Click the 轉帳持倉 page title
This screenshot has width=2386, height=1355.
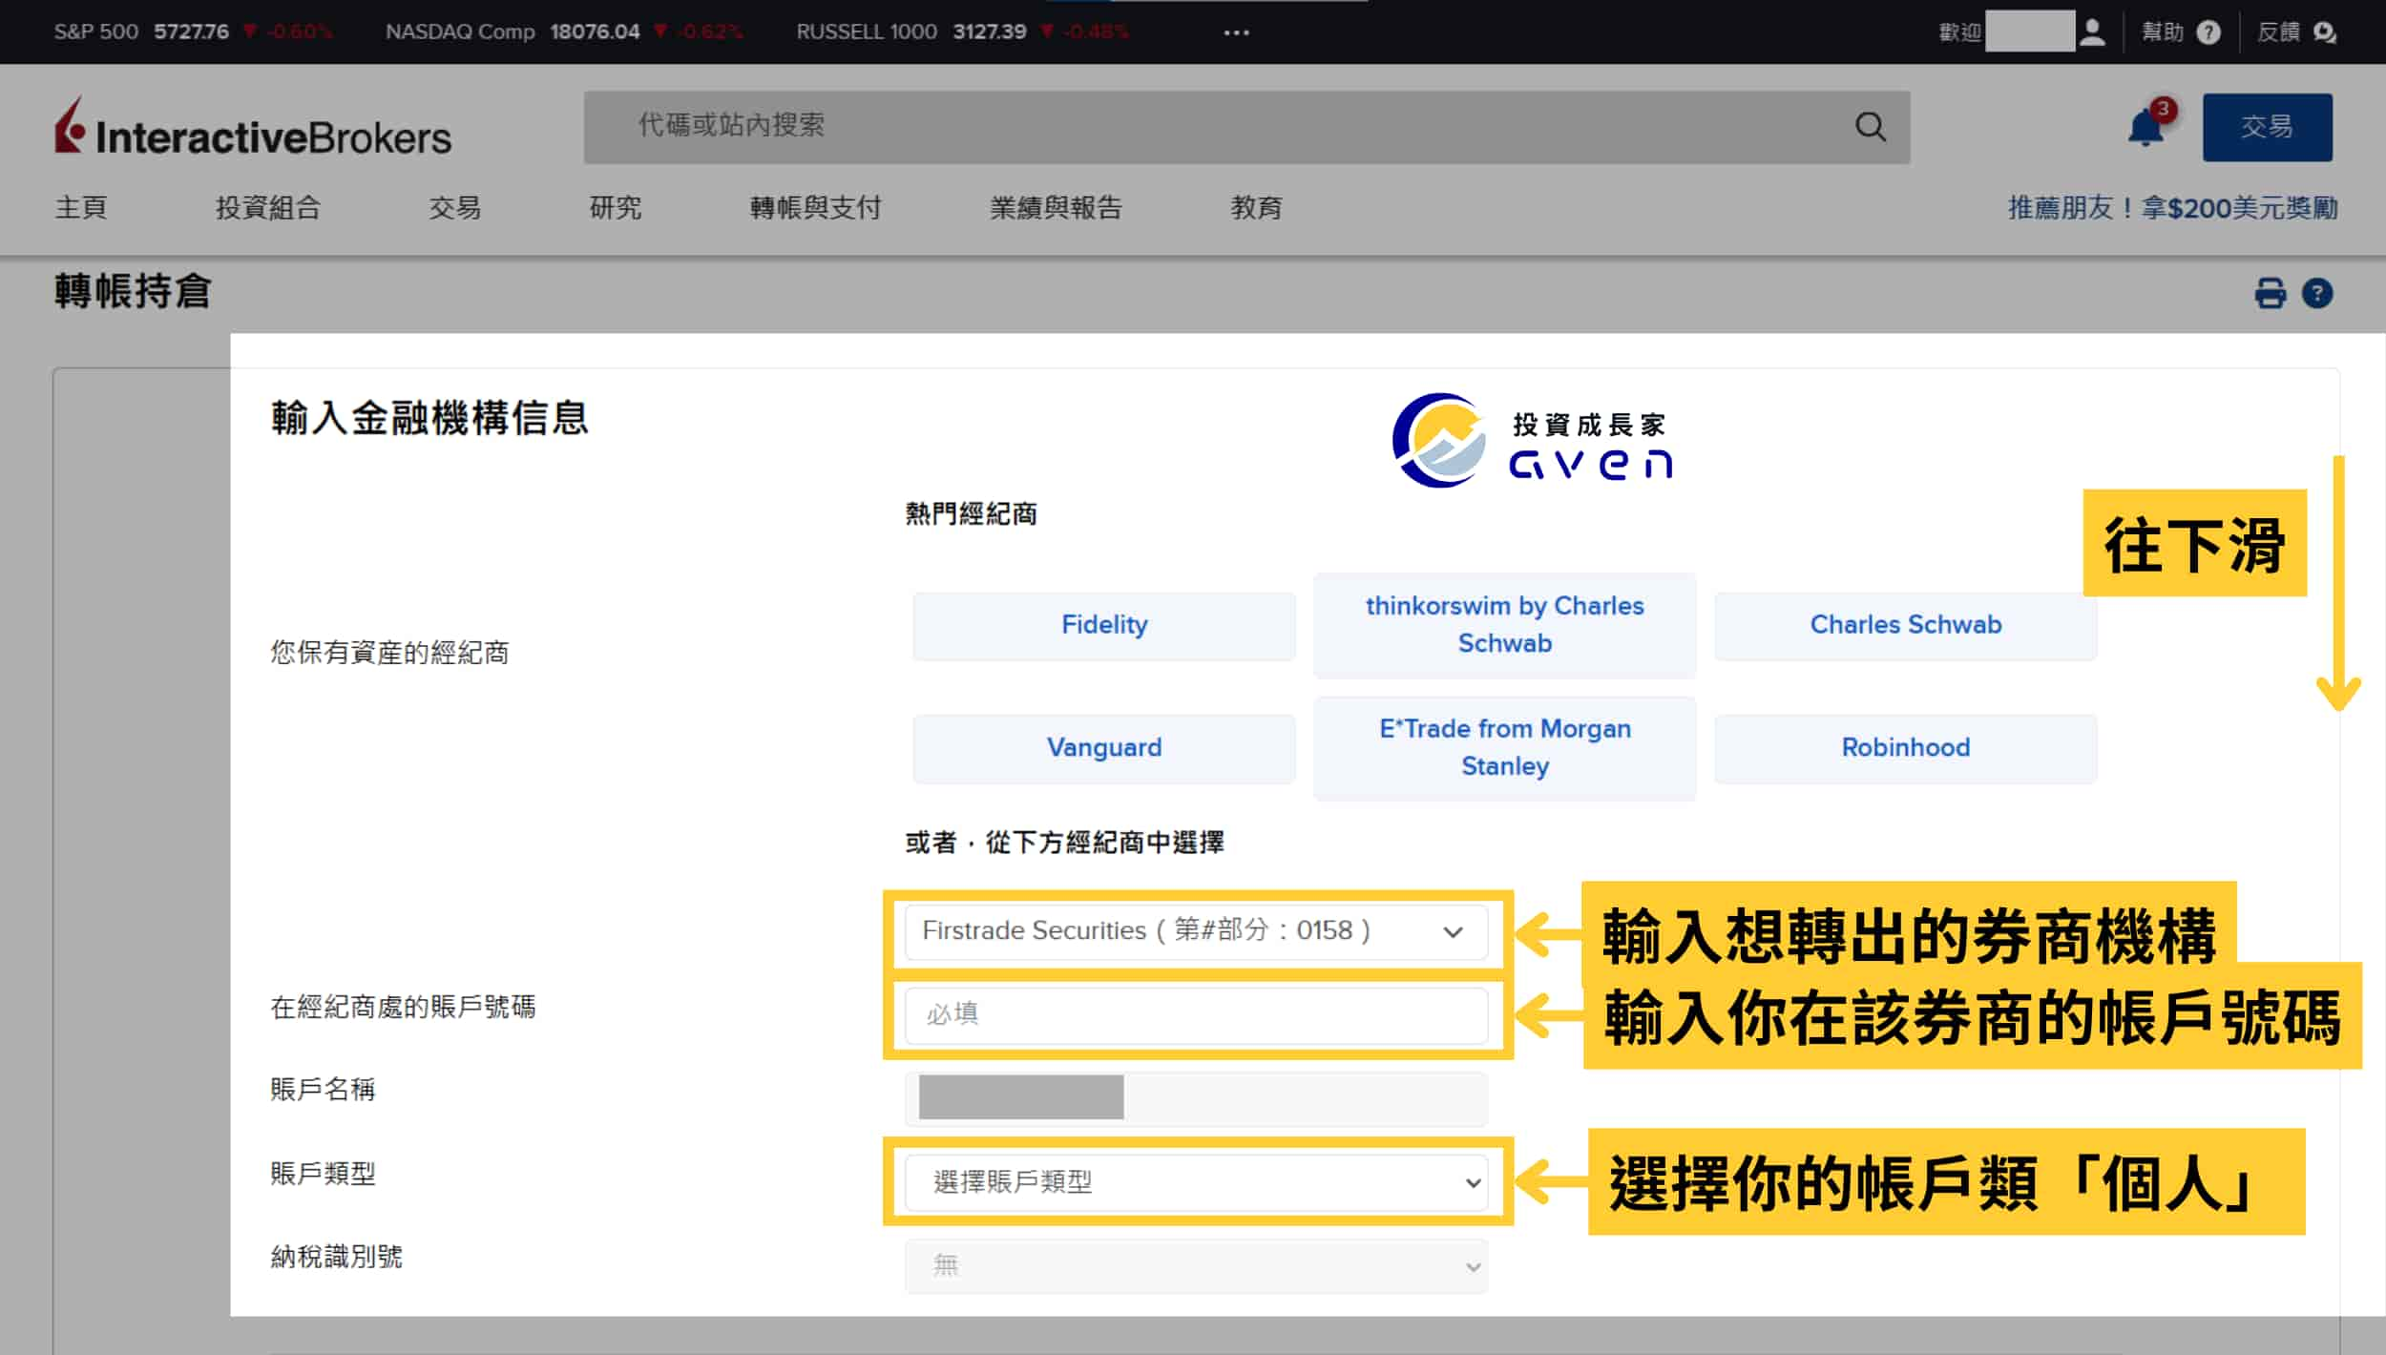coord(133,291)
